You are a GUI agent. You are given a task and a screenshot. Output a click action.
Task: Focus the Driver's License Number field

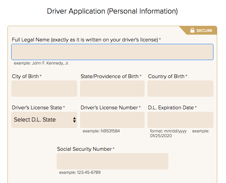pos(112,120)
